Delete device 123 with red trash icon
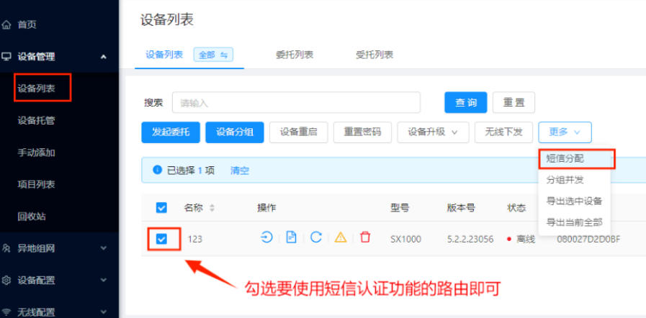The image size is (646, 318). coord(365,237)
